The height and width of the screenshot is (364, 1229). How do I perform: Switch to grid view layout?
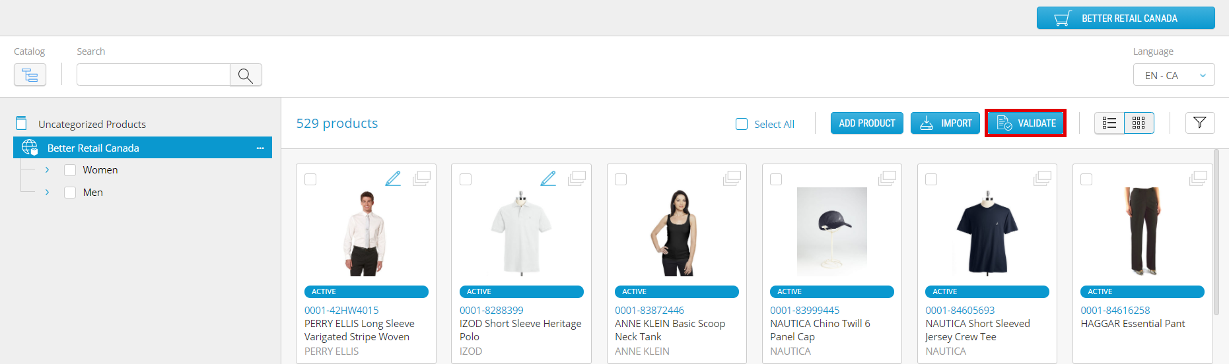[1139, 123]
